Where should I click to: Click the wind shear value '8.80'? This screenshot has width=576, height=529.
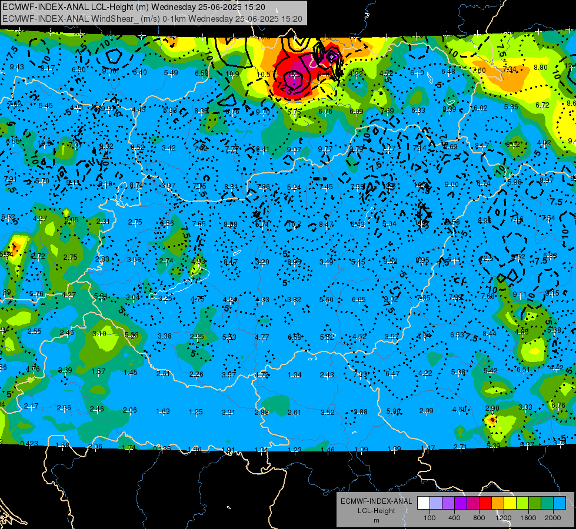pyautogui.click(x=541, y=68)
